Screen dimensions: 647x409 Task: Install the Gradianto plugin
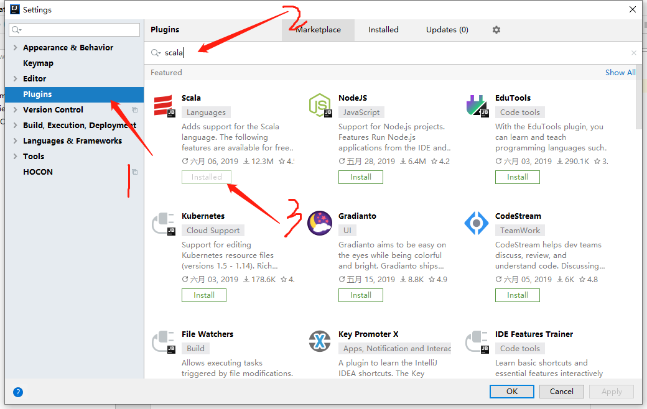[361, 295]
